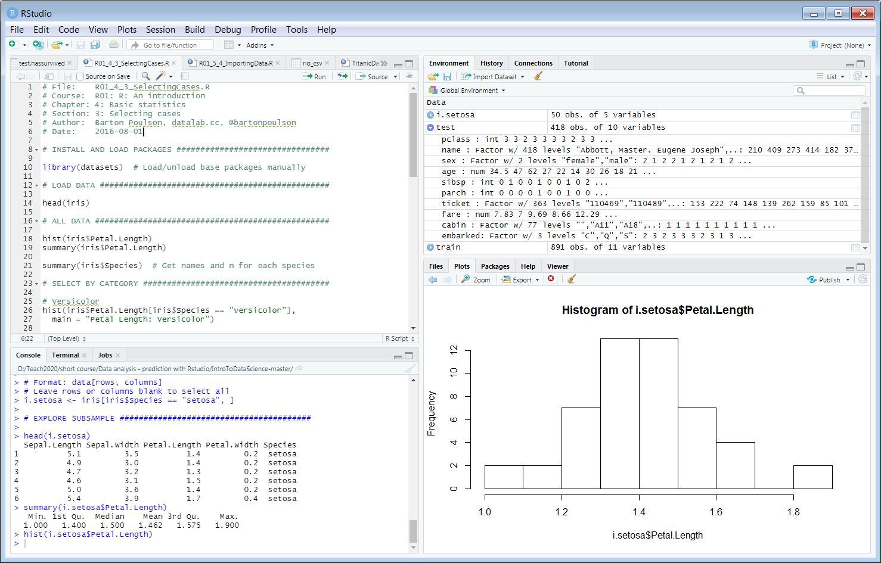Switch to the History tab
The height and width of the screenshot is (563, 881).
tap(491, 63)
